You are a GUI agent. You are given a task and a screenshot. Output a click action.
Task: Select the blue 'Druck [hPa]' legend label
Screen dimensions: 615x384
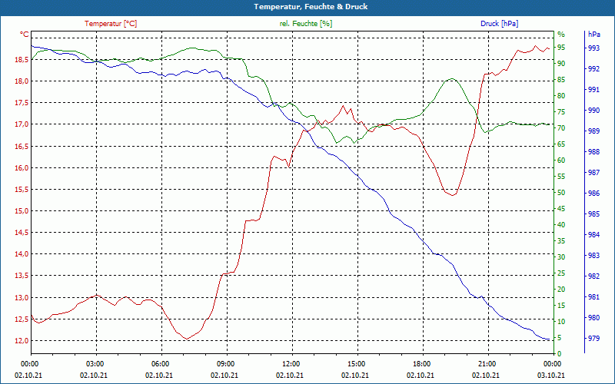coord(499,24)
